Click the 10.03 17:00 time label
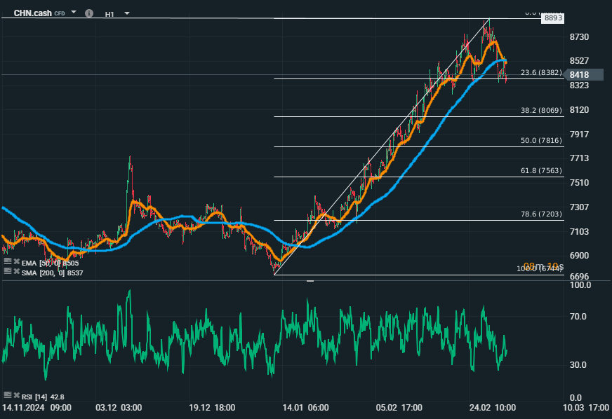Image resolution: width=612 pixels, height=419 pixels. point(586,408)
